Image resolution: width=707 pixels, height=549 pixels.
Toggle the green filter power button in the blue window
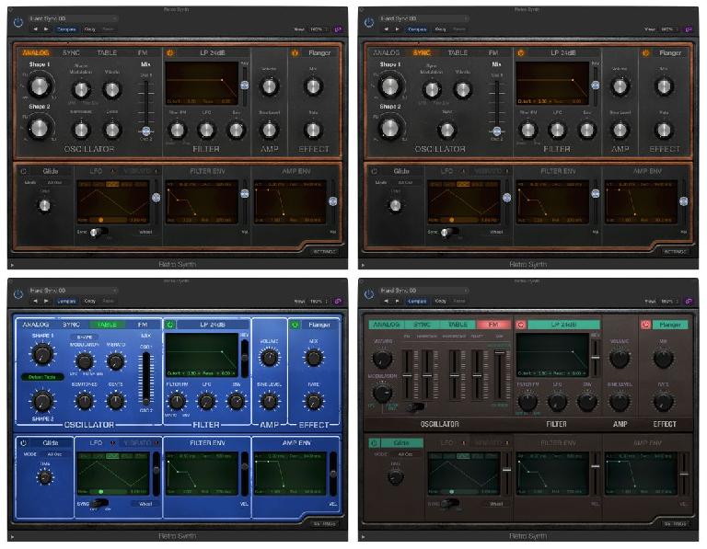(x=170, y=325)
